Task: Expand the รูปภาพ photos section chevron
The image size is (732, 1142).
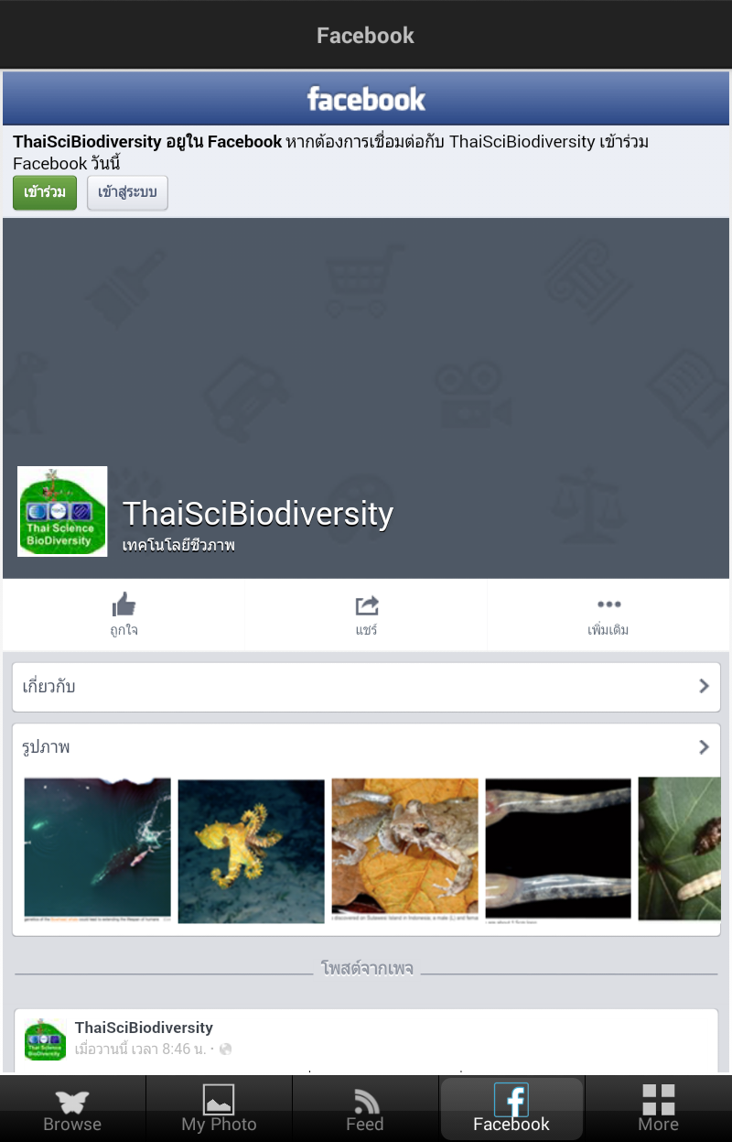Action: tap(704, 747)
